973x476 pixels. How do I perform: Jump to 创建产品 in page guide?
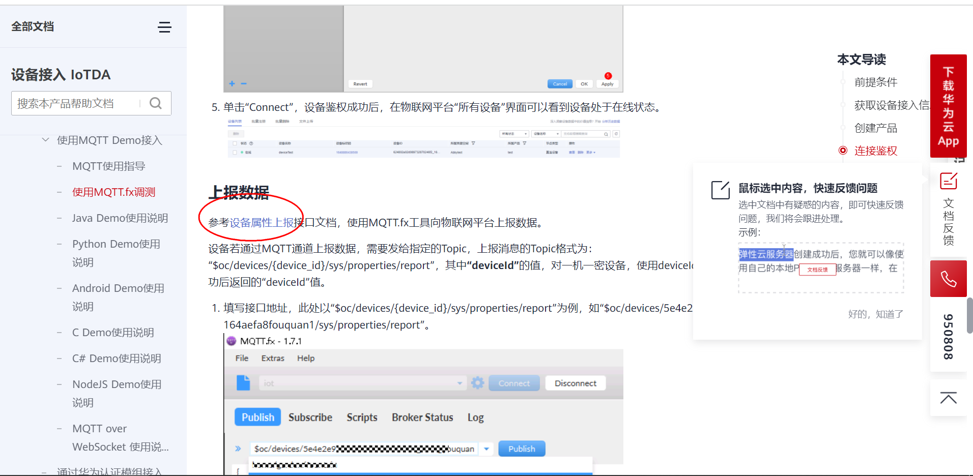(x=876, y=128)
